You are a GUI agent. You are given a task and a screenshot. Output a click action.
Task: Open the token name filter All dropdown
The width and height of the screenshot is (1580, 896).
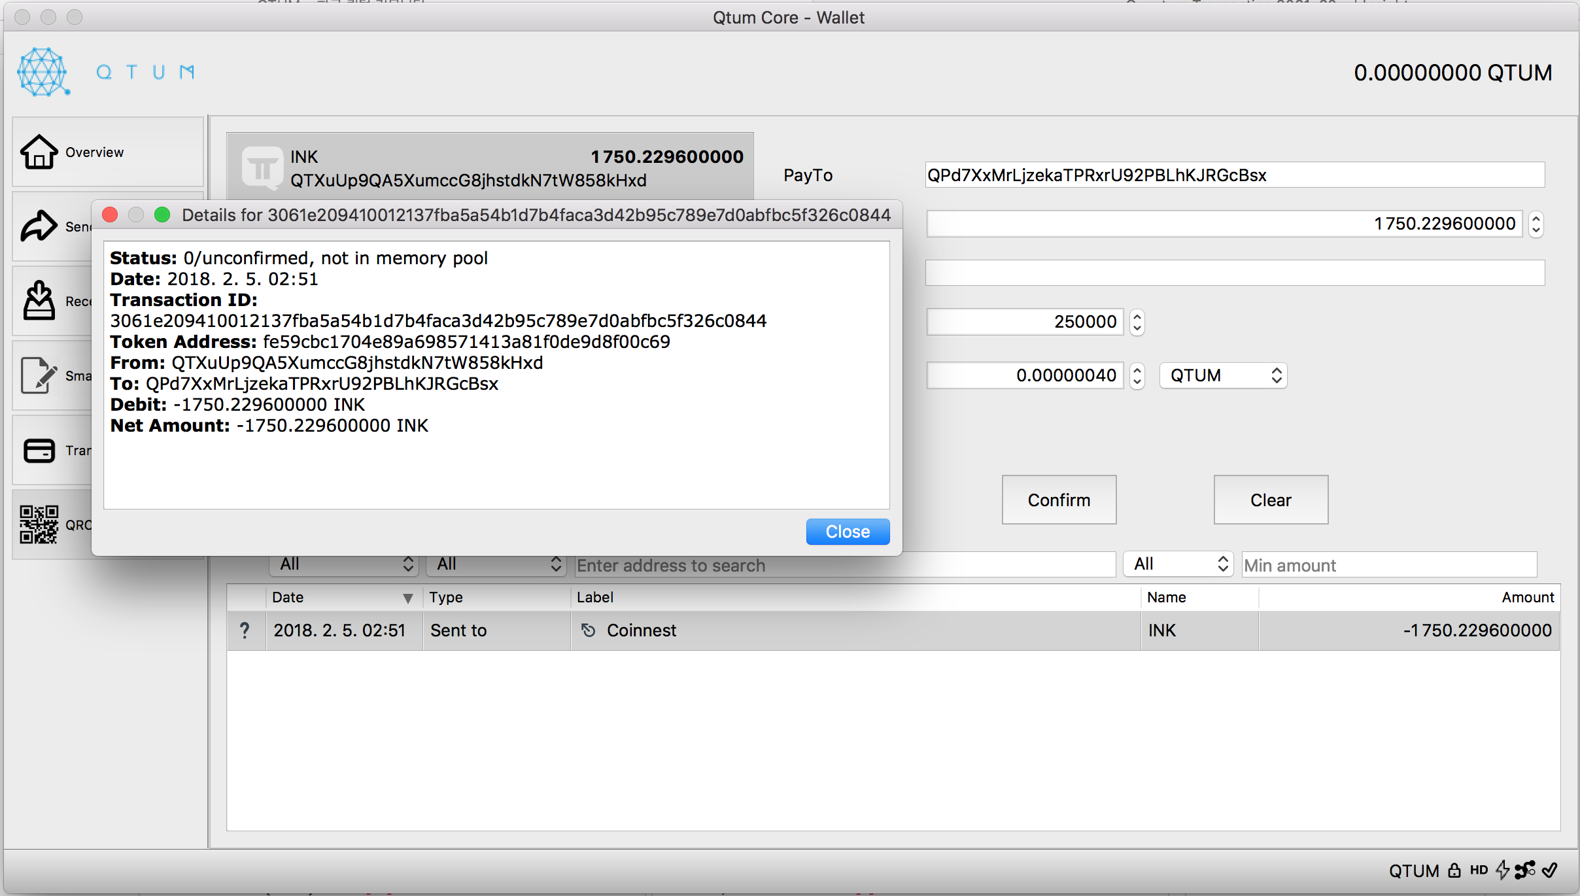coord(1178,564)
